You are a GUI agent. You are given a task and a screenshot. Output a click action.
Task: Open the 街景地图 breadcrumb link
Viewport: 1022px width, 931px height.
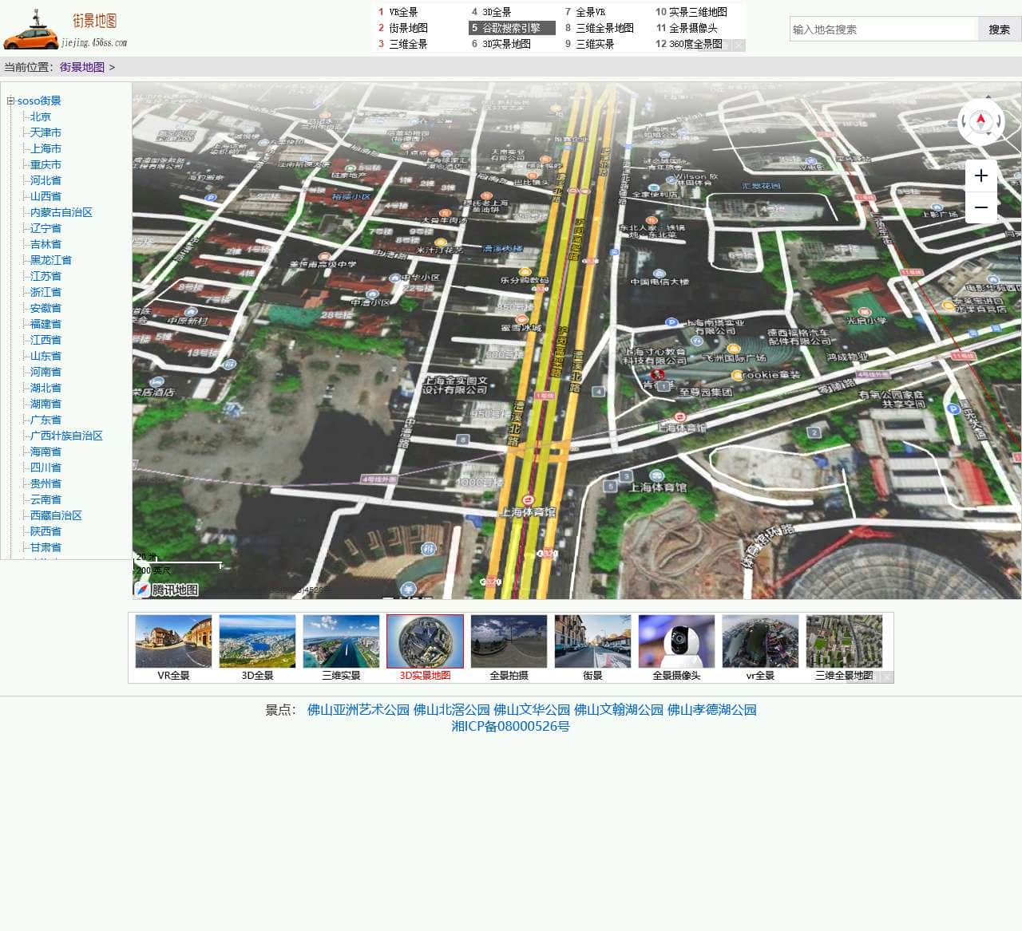click(82, 67)
